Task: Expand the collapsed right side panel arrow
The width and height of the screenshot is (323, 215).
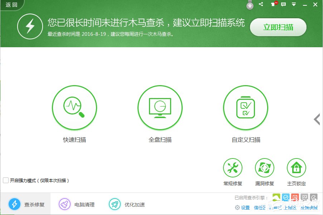Action: pyautogui.click(x=317, y=119)
